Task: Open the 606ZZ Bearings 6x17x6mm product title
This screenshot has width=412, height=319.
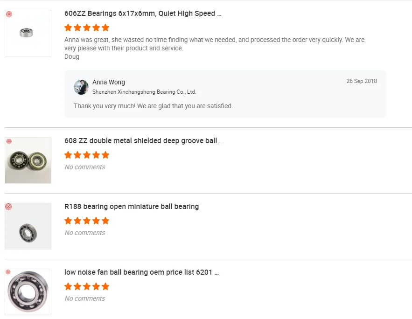Action: tap(143, 14)
